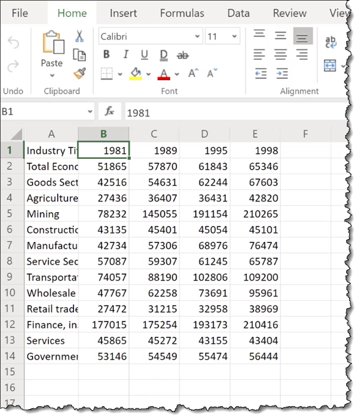Click the Grow Font size icon
Viewport: 355px width, 415px height.
pyautogui.click(x=193, y=74)
